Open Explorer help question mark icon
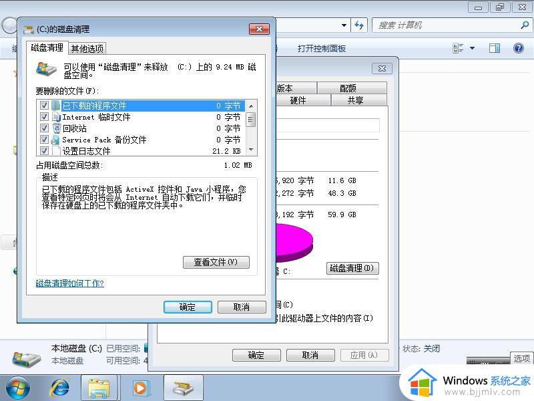Screen dimensions: 534x401 pyautogui.click(x=519, y=48)
